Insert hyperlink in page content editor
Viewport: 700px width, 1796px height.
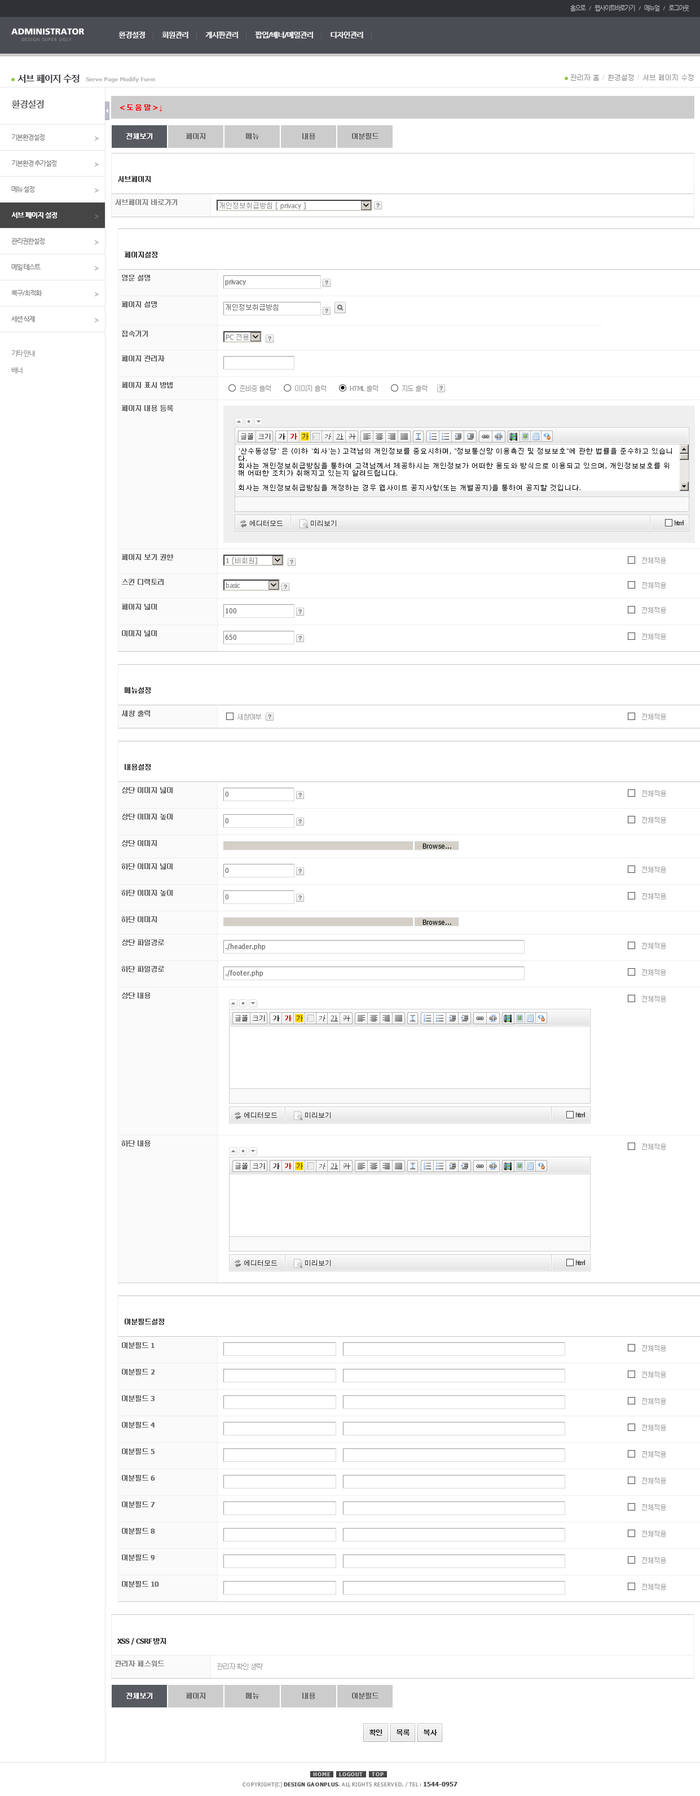[485, 437]
